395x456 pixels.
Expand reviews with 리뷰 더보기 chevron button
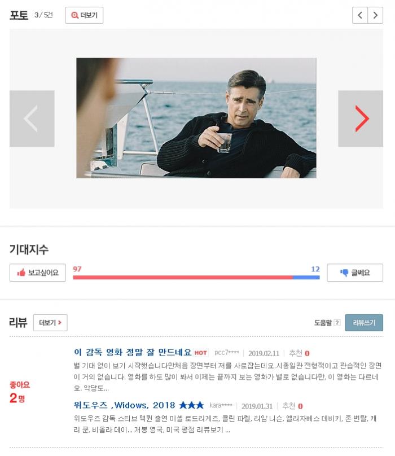(50, 322)
